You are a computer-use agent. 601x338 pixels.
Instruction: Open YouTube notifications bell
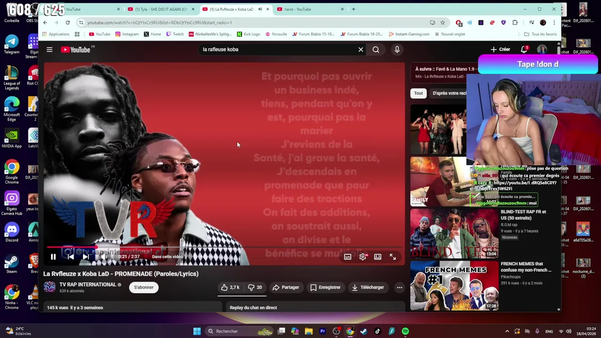tap(524, 49)
